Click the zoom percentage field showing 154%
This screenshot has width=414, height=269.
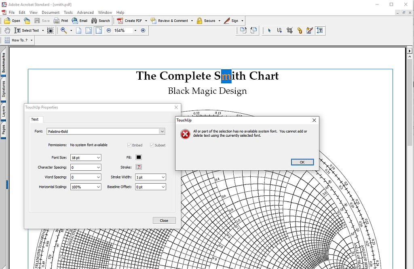[x=123, y=30]
